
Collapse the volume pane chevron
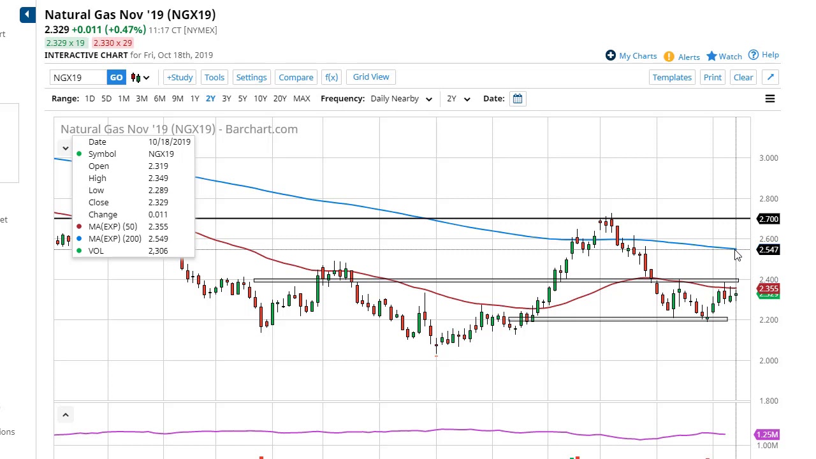[65, 415]
